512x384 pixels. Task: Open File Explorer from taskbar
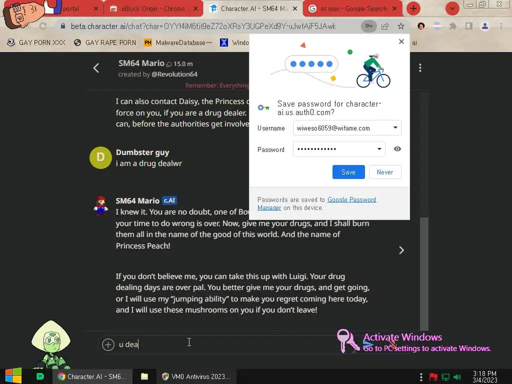(x=144, y=376)
